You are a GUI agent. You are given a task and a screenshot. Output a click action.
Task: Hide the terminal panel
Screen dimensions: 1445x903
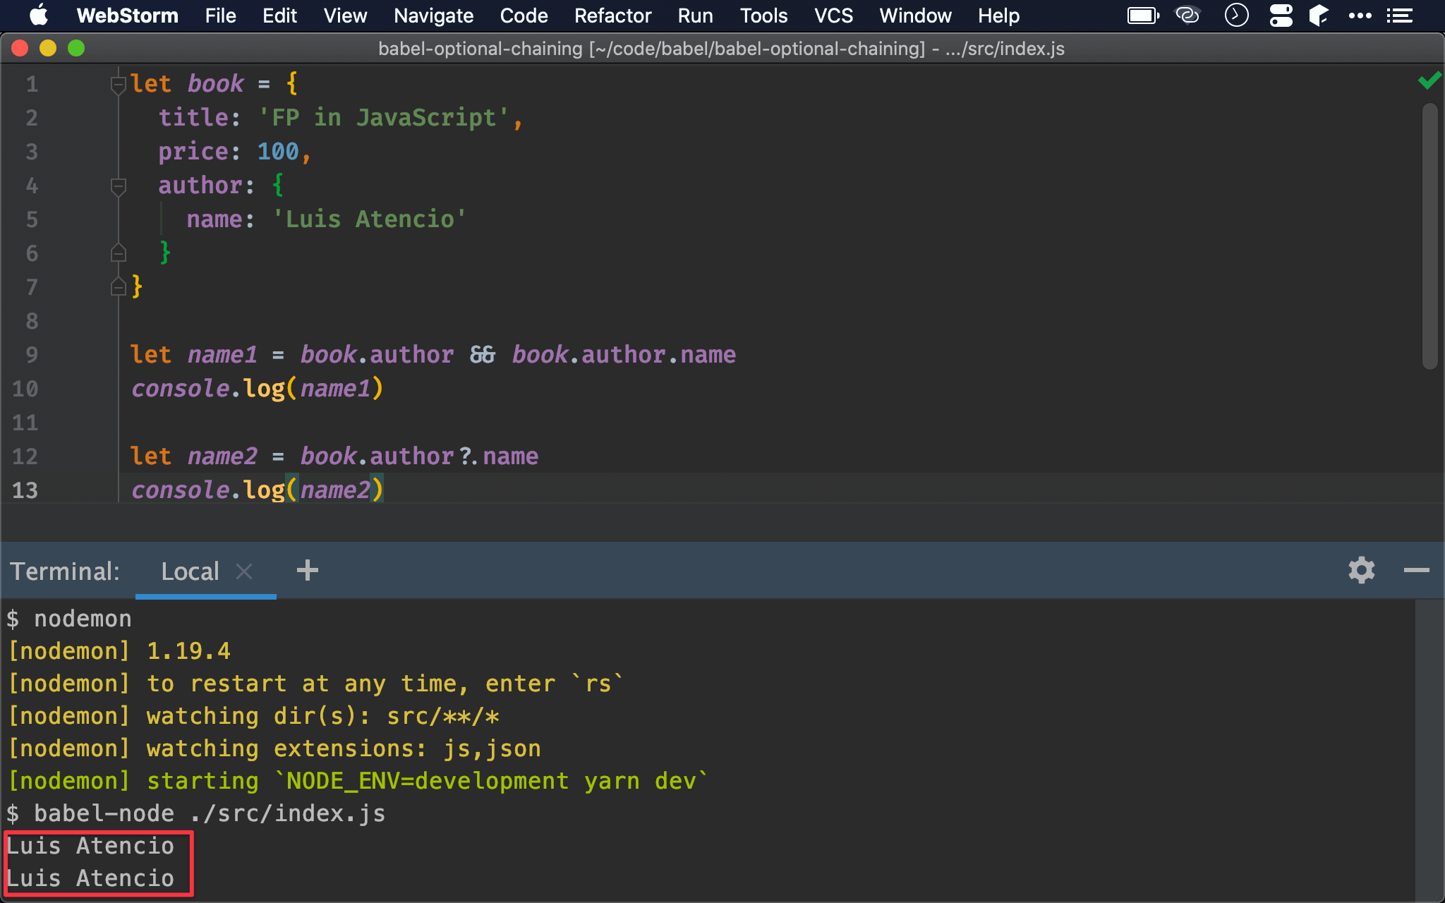coord(1416,570)
